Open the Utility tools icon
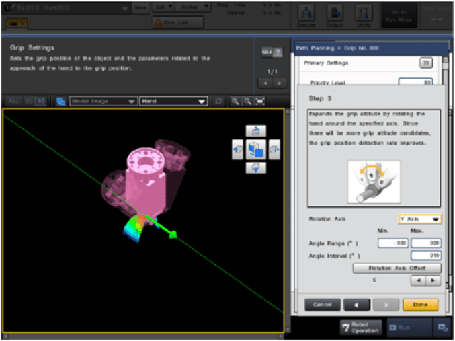This screenshot has height=341, width=455. click(364, 15)
